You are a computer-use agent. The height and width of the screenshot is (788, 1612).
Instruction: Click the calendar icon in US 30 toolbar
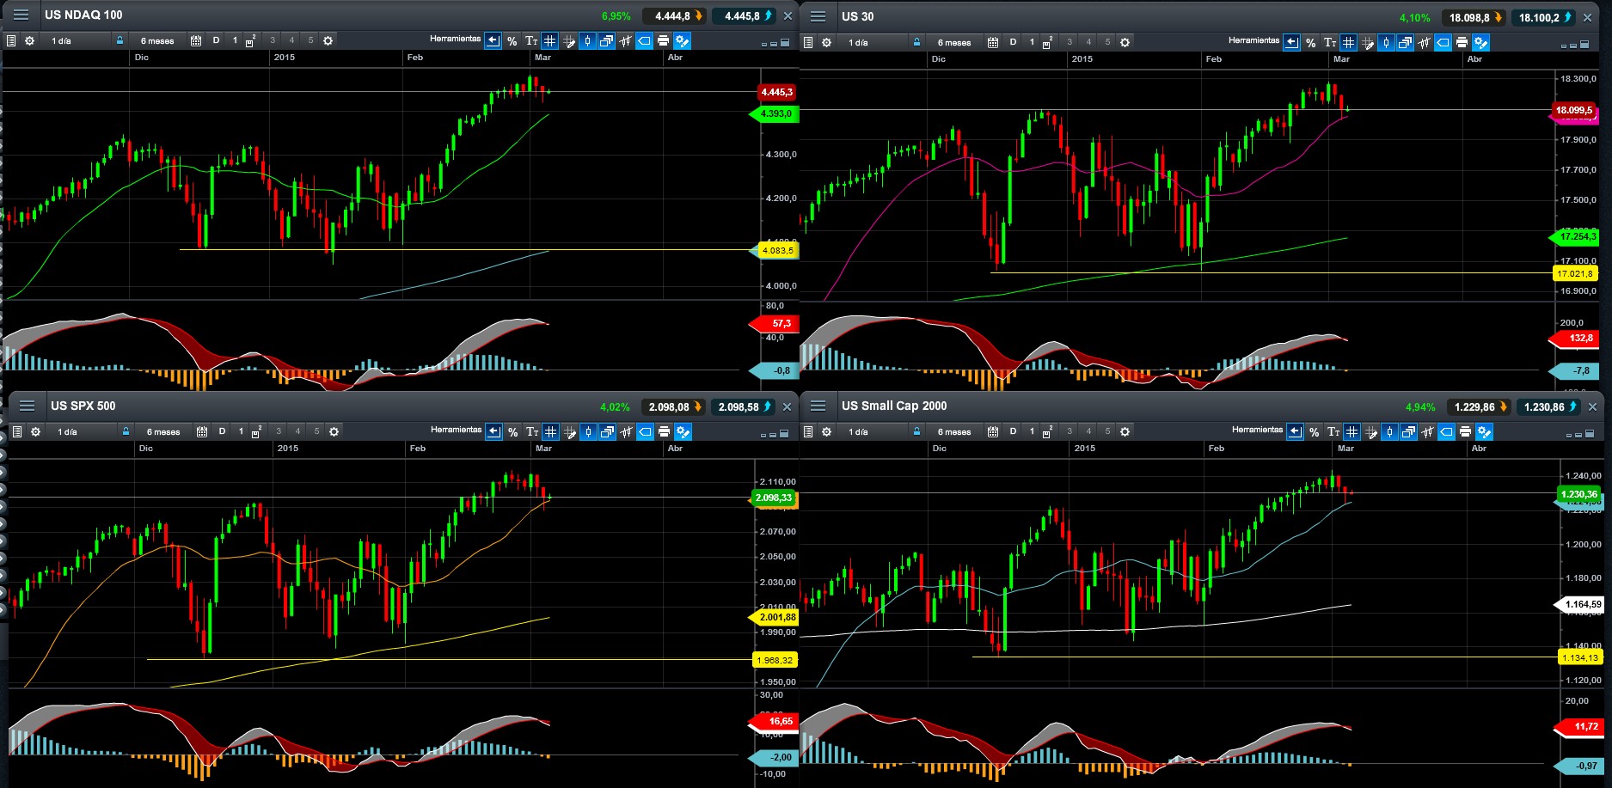[x=993, y=42]
